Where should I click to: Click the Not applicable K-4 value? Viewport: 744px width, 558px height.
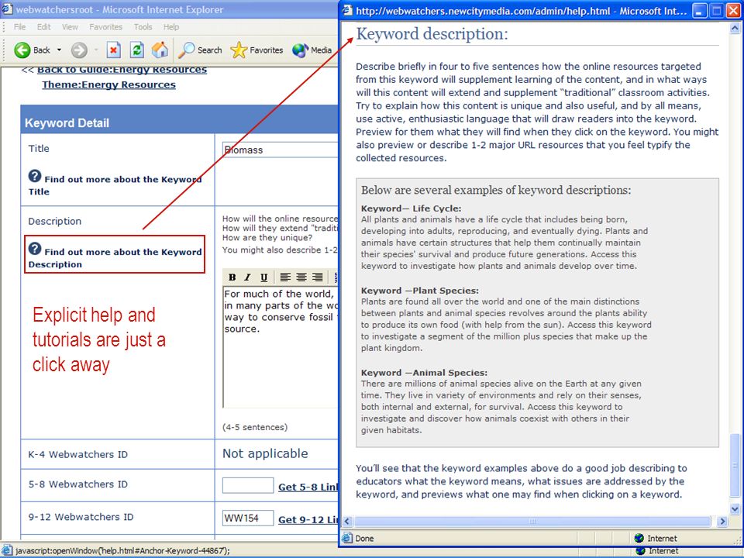(265, 453)
